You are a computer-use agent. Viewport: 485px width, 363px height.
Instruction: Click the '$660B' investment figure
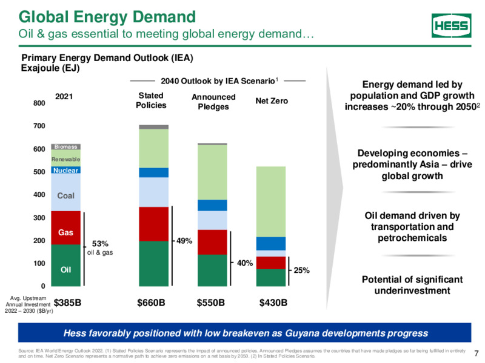(x=151, y=302)
